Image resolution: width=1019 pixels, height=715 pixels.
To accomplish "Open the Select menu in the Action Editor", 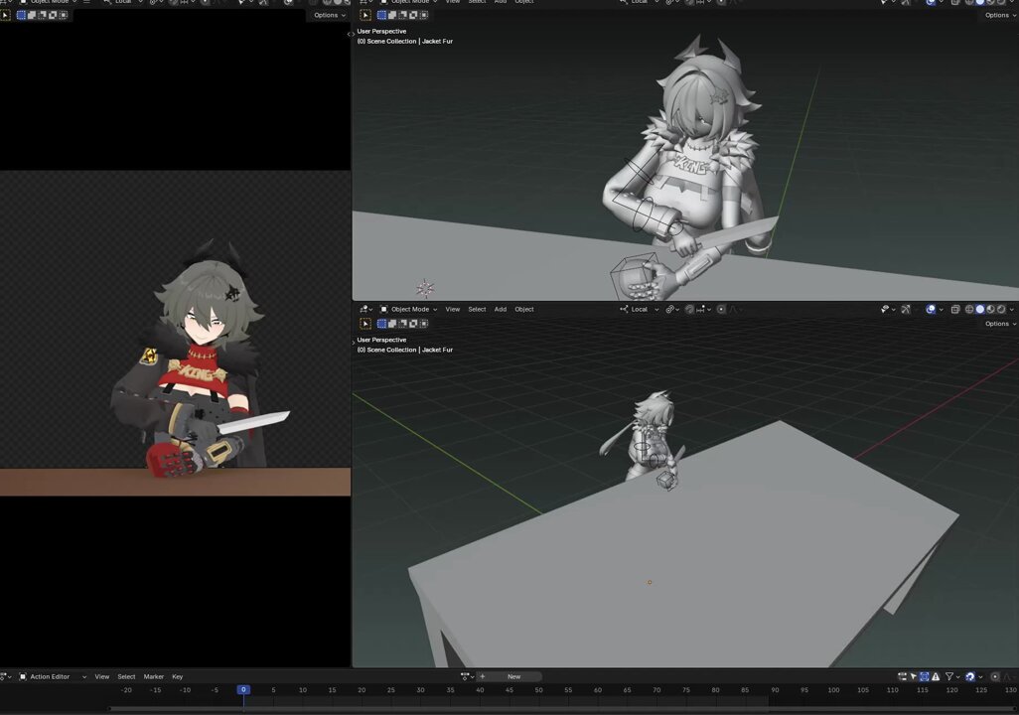I will pos(126,676).
